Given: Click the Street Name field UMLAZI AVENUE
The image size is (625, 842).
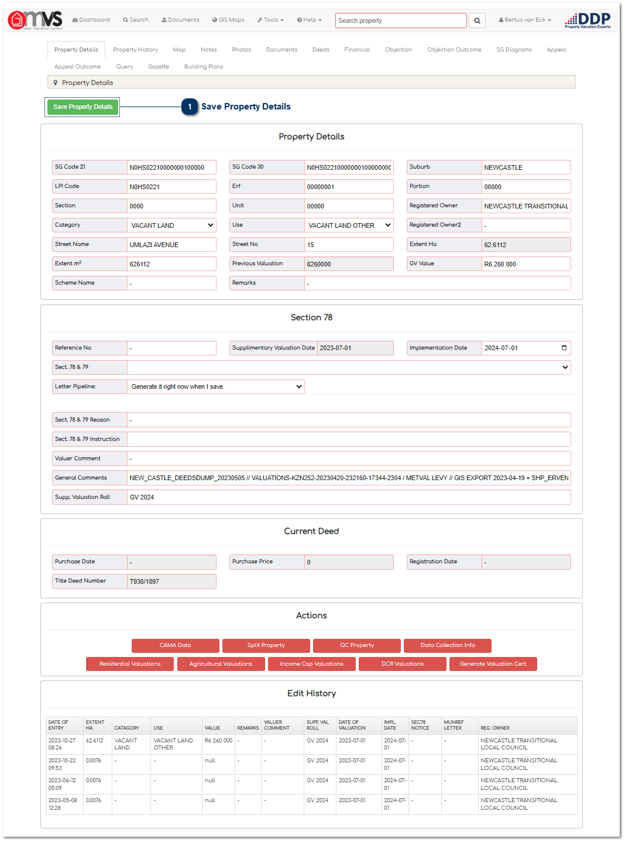Looking at the screenshot, I should 171,245.
